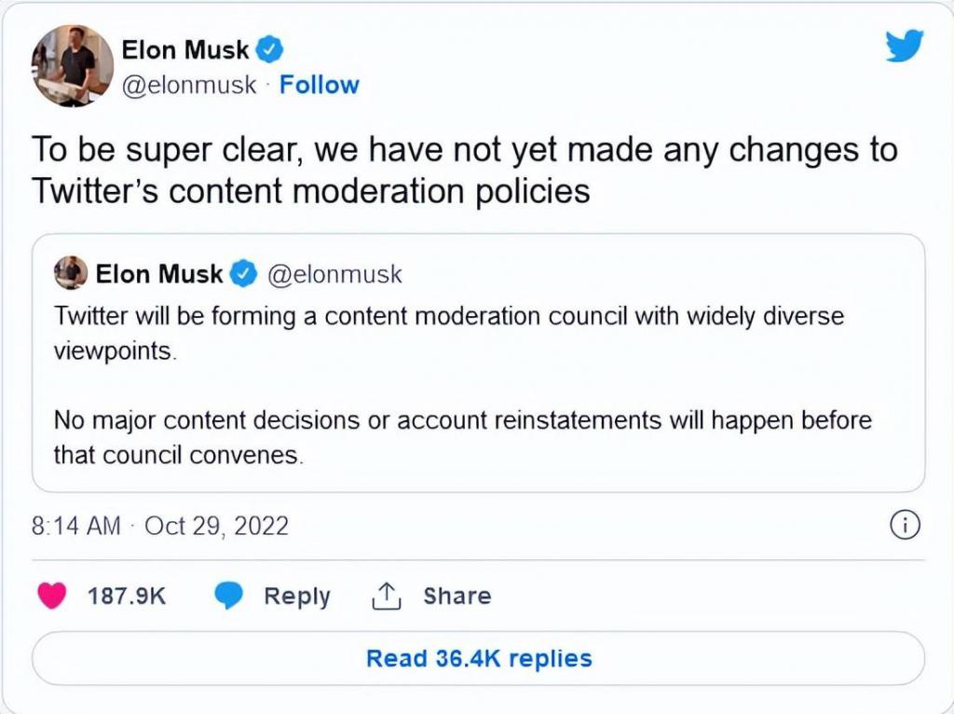Viewport: 954px width, 714px height.
Task: Click the heart like icon
Action: pyautogui.click(x=52, y=596)
